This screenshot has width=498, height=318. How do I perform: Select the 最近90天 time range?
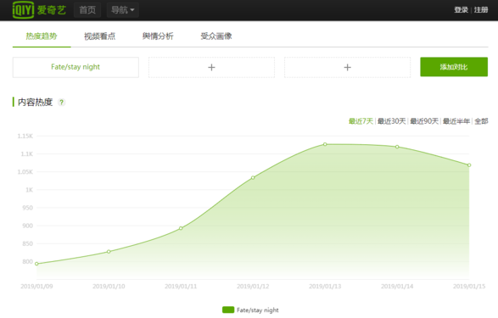[x=424, y=121]
